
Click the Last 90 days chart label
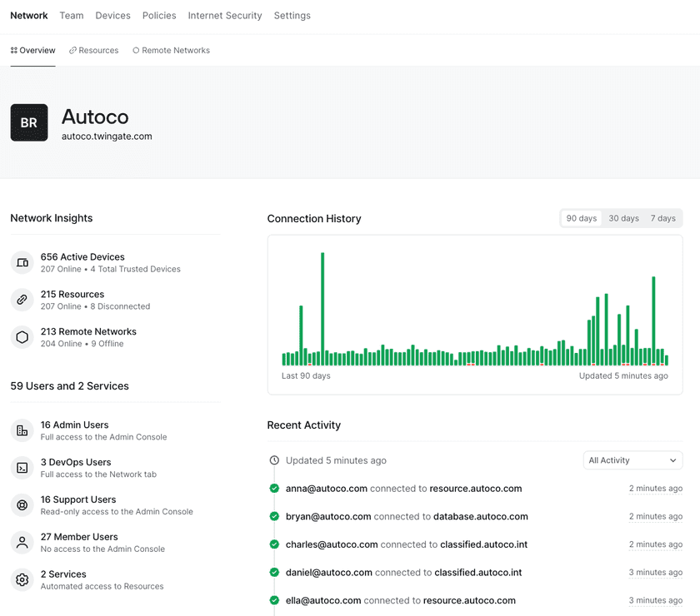click(306, 375)
